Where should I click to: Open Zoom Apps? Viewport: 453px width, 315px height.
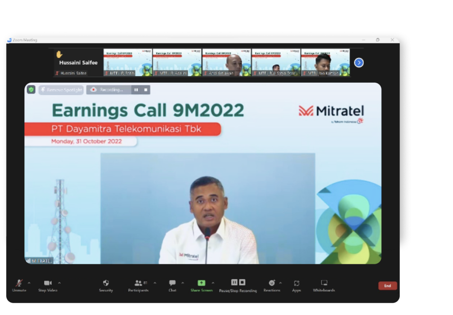(x=296, y=285)
